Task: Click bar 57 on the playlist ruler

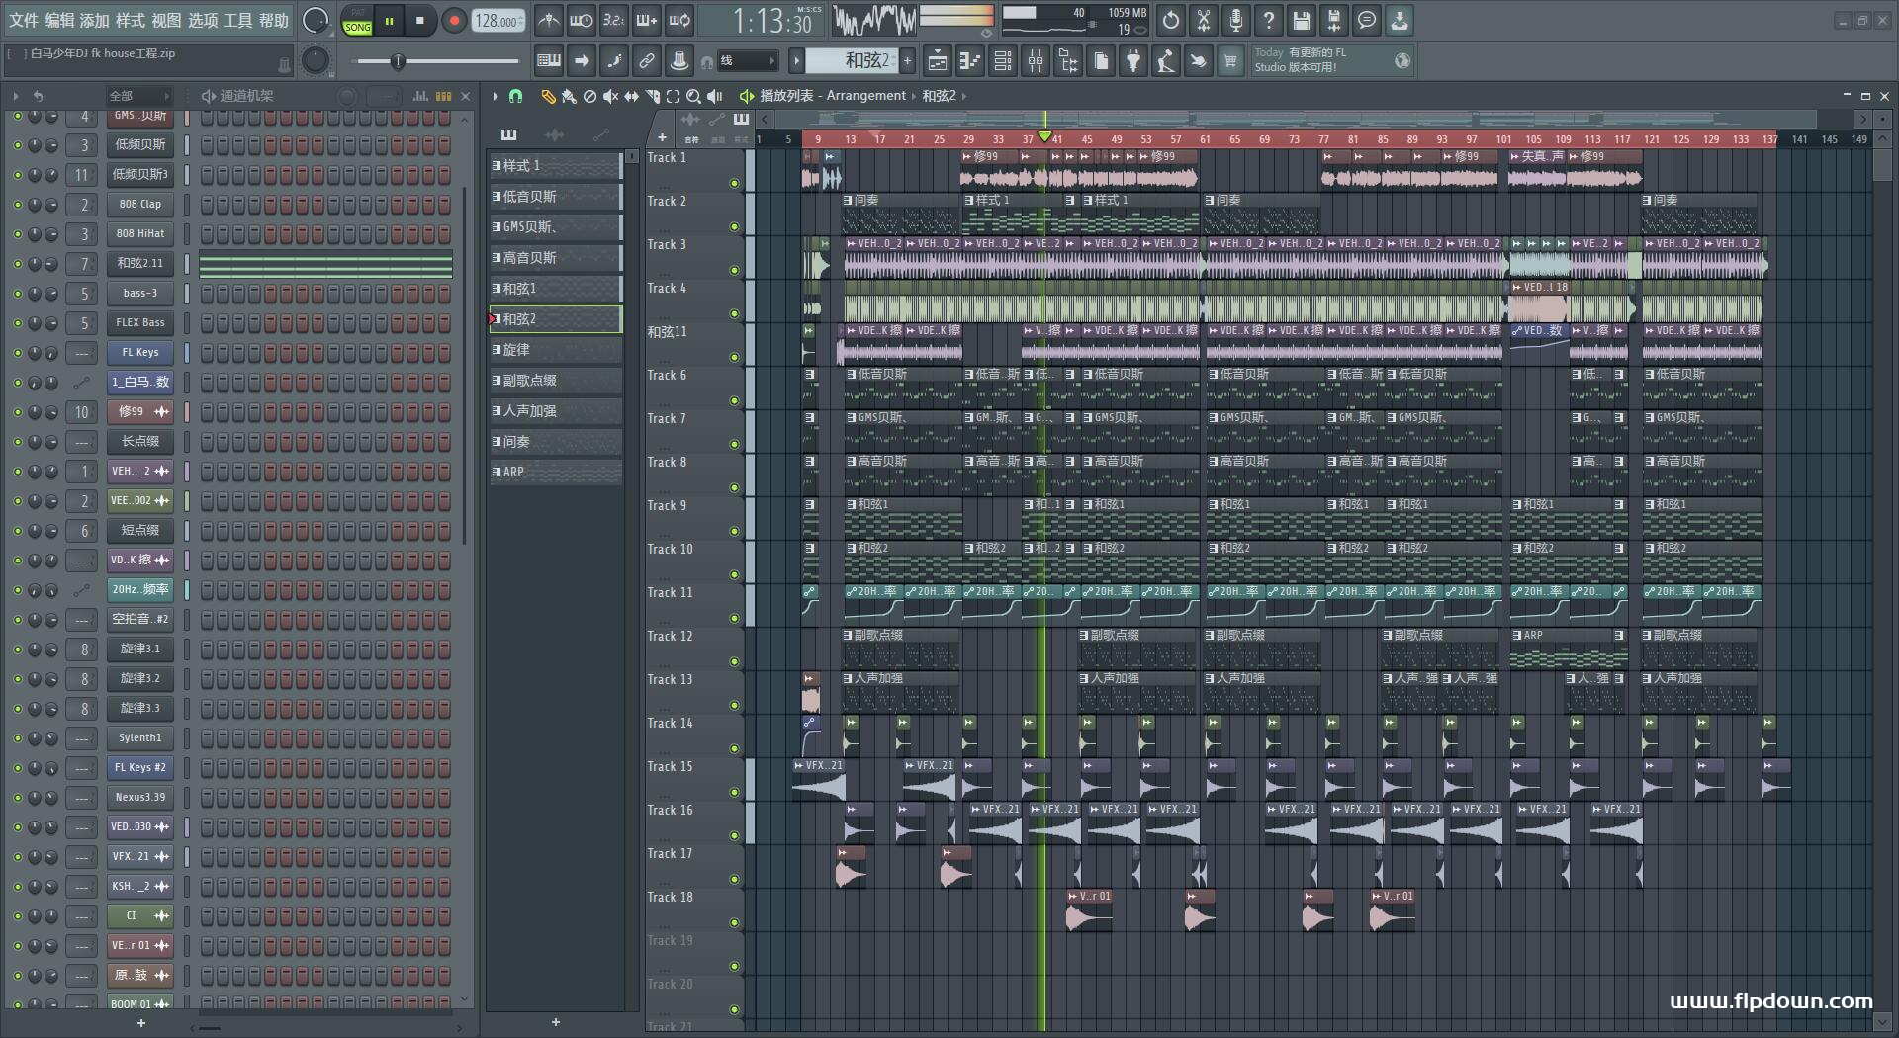Action: point(1175,139)
